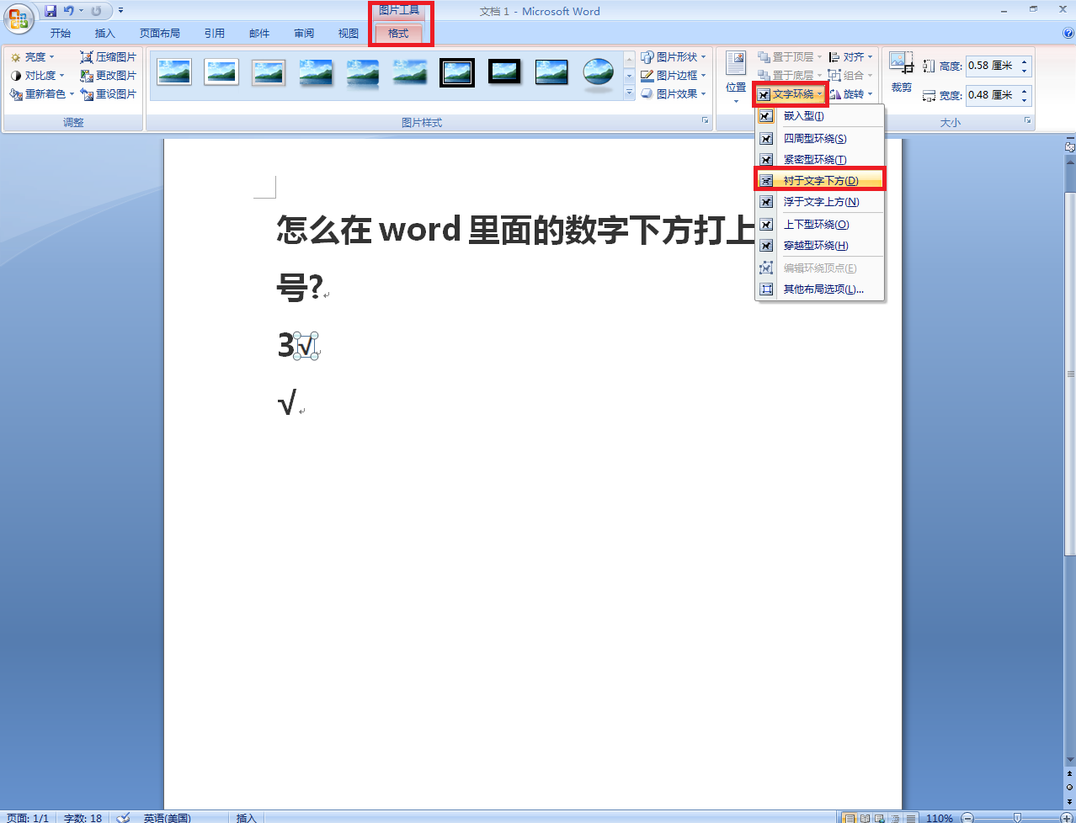Open the 图片形状 picture shape menu
This screenshot has height=823, width=1076.
point(673,57)
